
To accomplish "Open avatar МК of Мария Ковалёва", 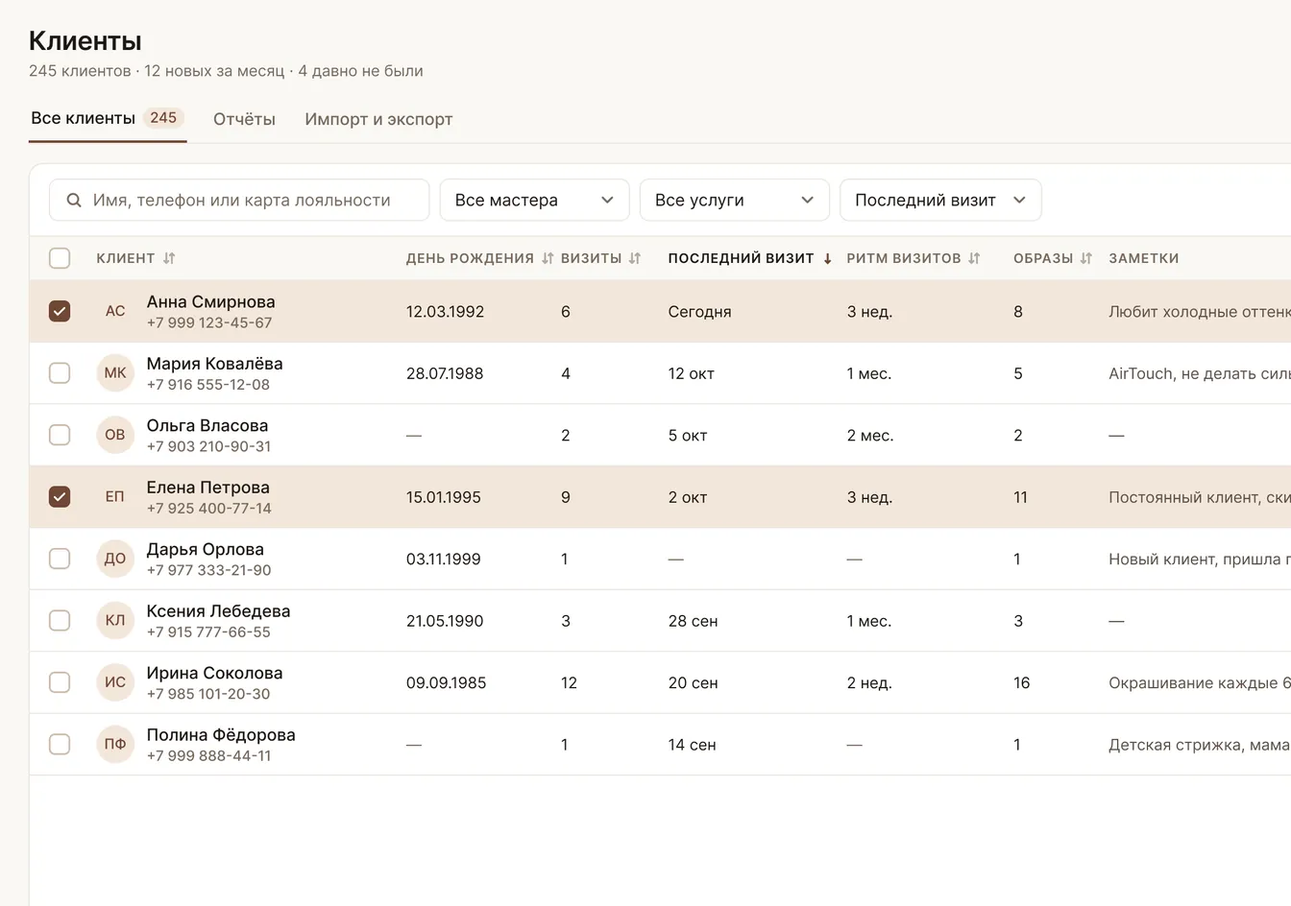I will (x=115, y=373).
